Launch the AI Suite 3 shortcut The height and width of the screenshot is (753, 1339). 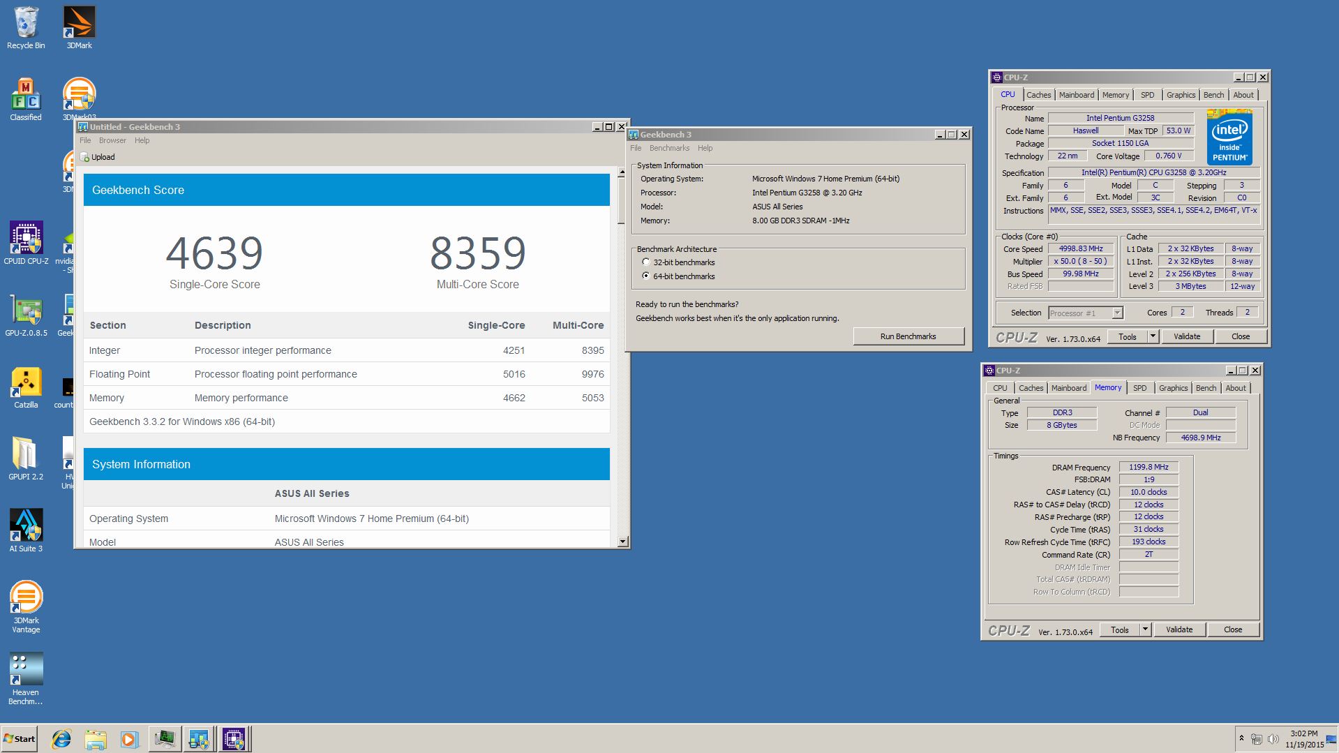pyautogui.click(x=26, y=531)
